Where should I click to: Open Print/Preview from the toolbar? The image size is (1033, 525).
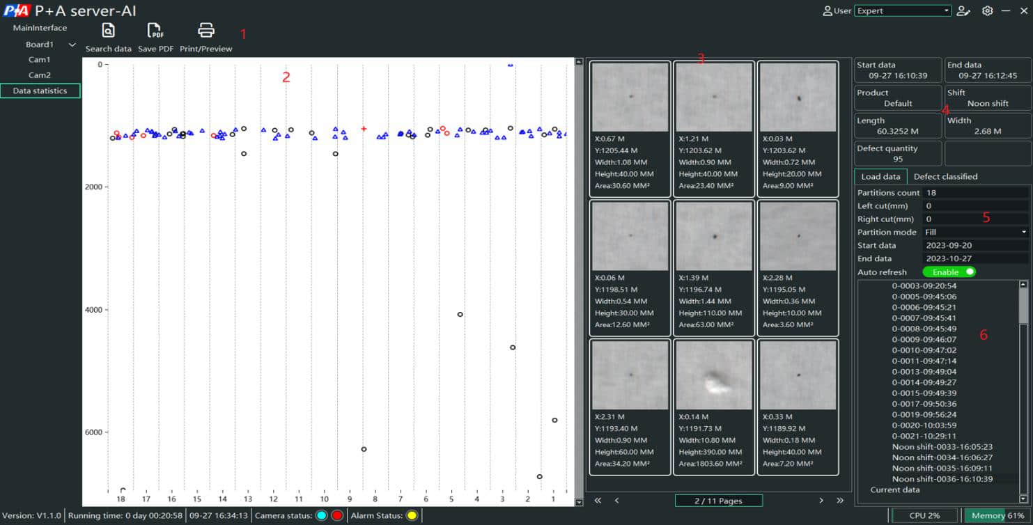click(x=205, y=31)
